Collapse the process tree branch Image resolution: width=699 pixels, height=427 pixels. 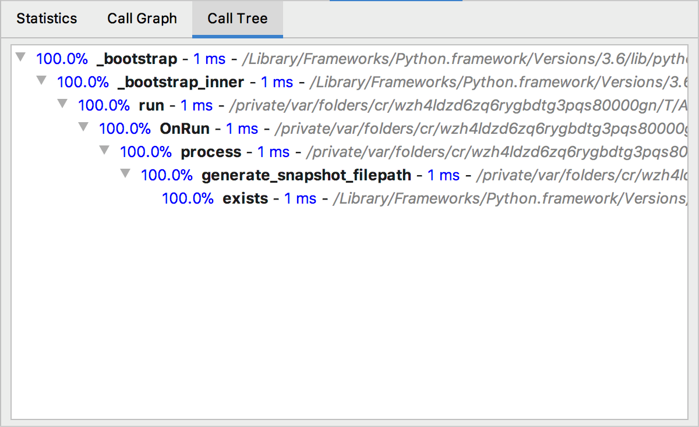pos(104,151)
